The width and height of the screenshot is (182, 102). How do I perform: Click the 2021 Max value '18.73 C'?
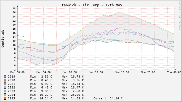coord(77,84)
